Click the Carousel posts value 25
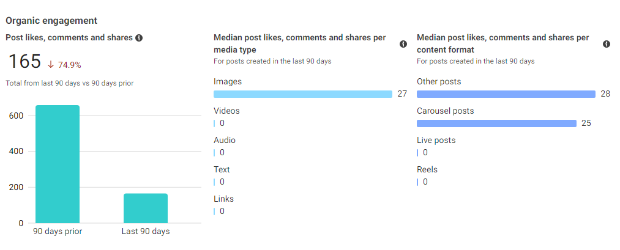 coord(586,123)
